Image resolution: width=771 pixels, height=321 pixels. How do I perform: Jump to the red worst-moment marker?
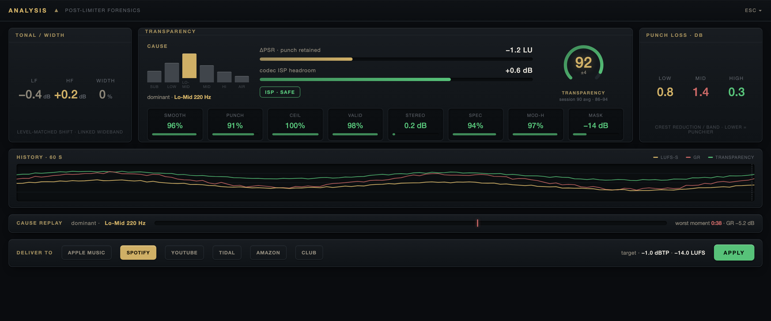[x=477, y=223]
